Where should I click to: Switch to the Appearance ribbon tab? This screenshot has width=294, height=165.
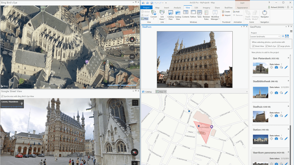(x=242, y=8)
